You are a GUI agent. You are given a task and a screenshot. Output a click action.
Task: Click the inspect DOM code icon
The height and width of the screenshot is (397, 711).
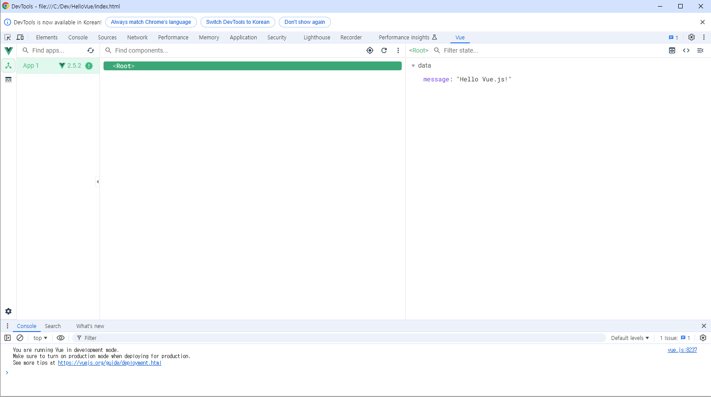point(686,50)
